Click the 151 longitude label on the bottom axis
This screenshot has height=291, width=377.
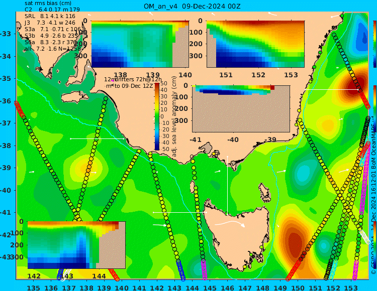tap(316, 288)
